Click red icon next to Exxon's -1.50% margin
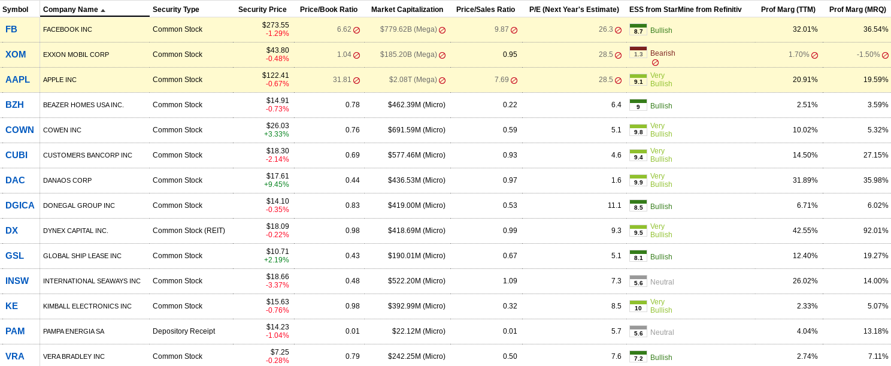 tap(885, 55)
